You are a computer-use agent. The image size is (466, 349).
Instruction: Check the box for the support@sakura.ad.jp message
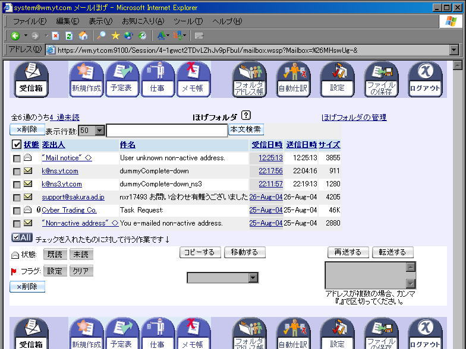coord(17,197)
